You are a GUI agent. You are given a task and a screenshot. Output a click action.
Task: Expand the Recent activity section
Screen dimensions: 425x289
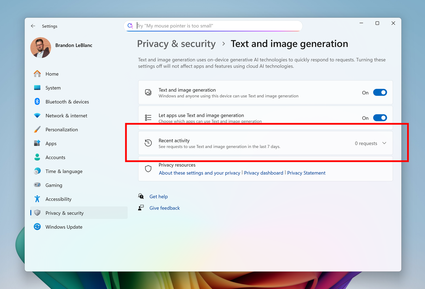(384, 143)
